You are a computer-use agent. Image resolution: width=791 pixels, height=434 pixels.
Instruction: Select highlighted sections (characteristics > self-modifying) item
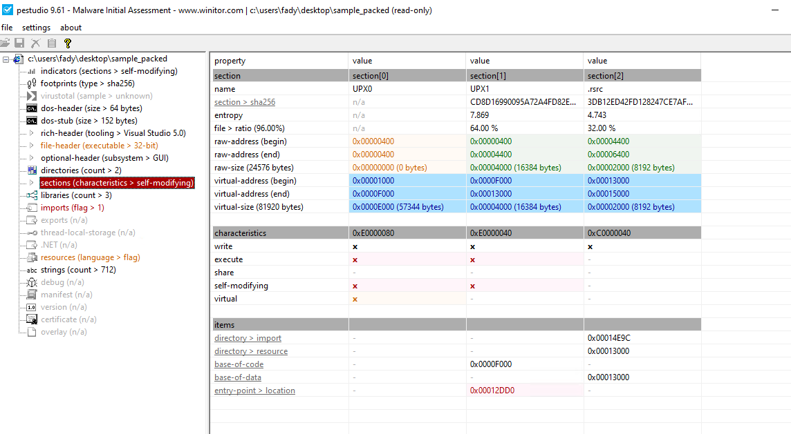tap(117, 183)
